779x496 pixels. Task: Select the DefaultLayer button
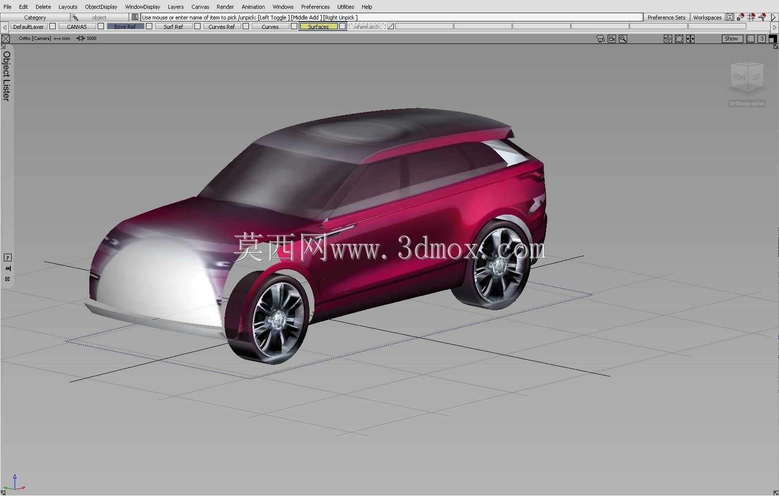[29, 26]
